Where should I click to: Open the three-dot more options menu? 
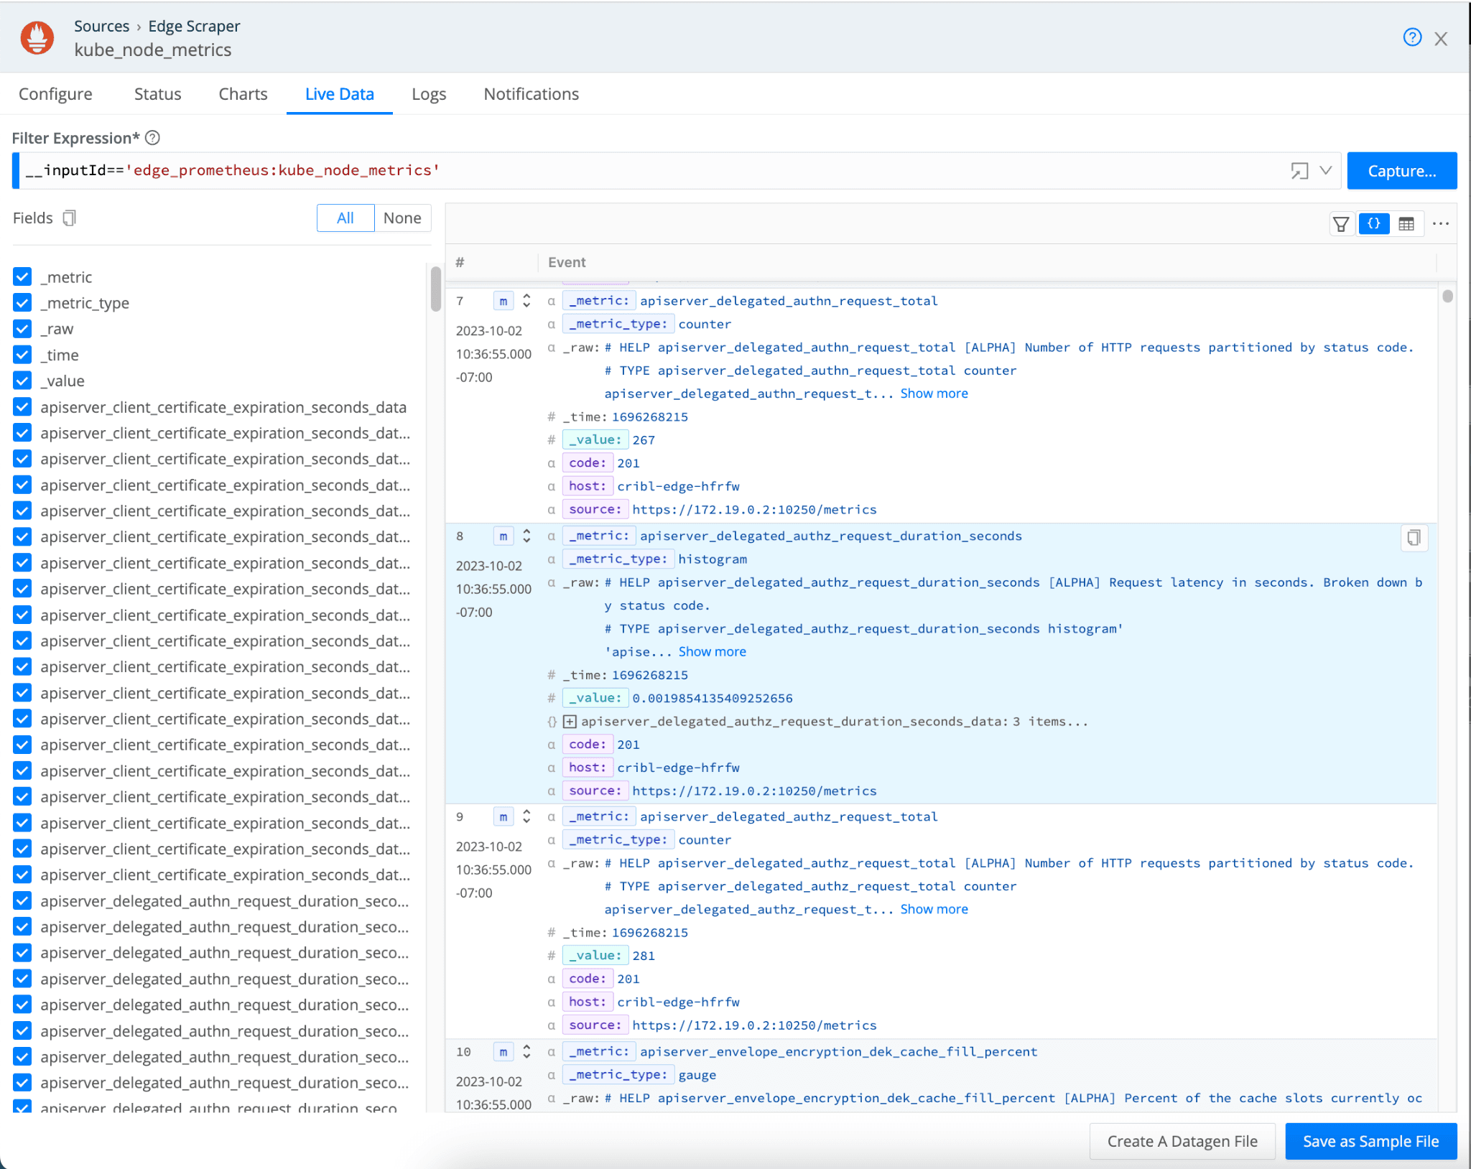click(1440, 224)
